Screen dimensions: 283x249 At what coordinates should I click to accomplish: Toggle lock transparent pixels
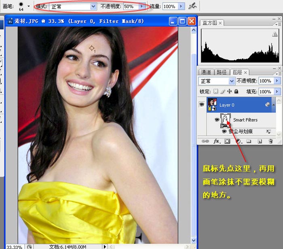click(x=215, y=91)
